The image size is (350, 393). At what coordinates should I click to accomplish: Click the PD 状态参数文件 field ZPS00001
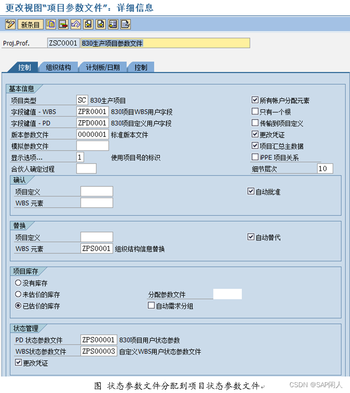point(99,340)
